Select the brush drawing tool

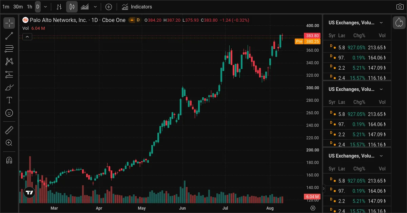tap(9, 87)
